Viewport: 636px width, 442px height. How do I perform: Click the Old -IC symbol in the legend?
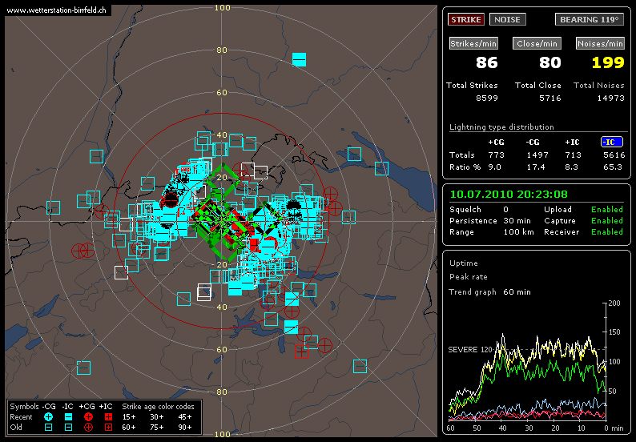tap(68, 428)
